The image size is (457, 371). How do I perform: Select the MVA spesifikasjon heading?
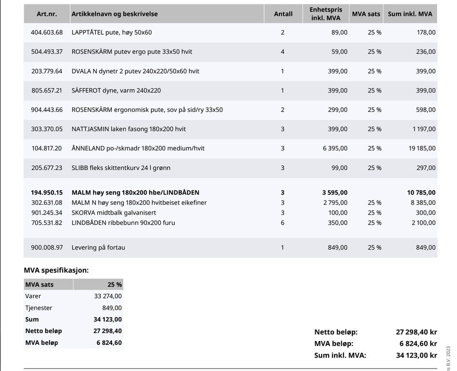coord(56,270)
